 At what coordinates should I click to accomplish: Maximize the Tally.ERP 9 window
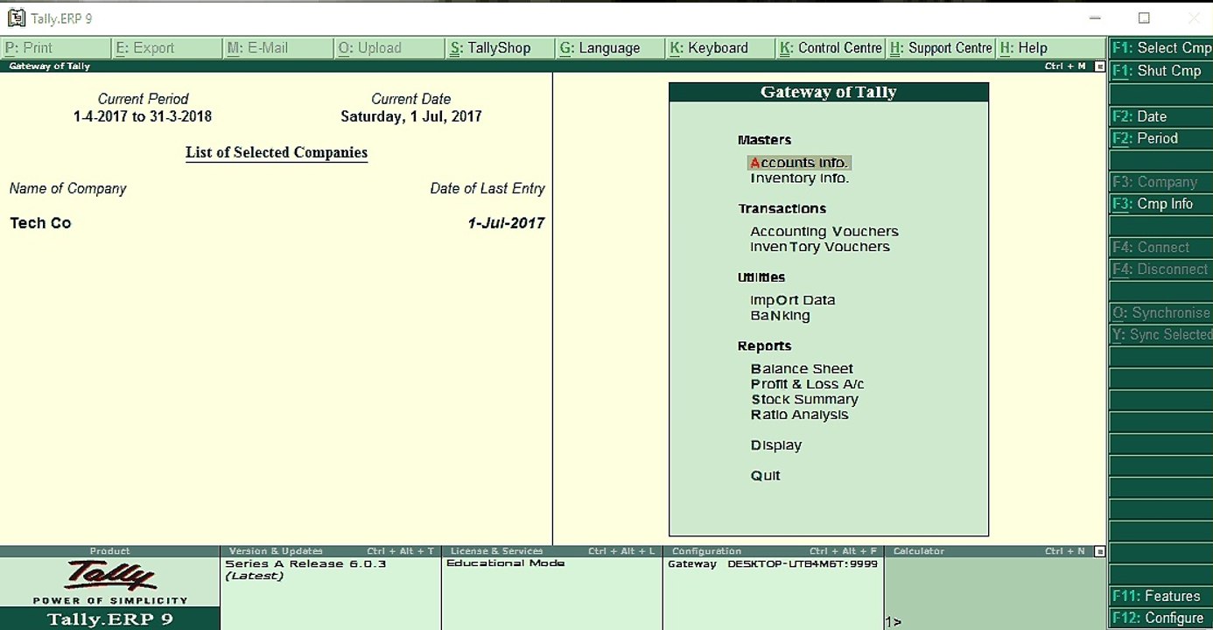point(1144,17)
